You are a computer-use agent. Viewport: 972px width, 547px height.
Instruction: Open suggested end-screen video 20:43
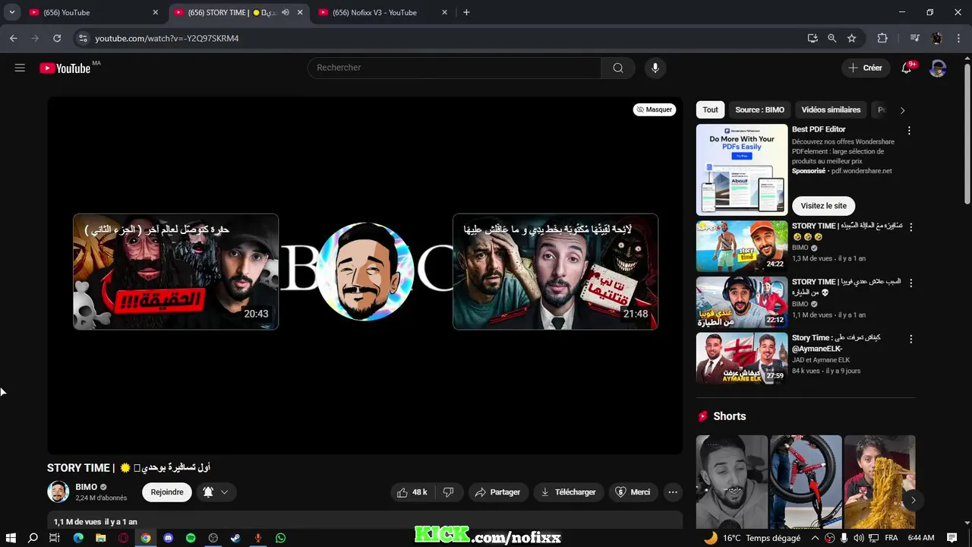point(176,271)
